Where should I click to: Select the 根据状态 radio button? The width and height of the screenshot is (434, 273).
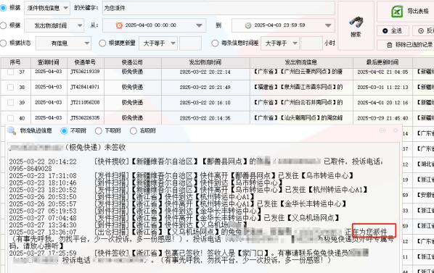[x=4, y=43]
